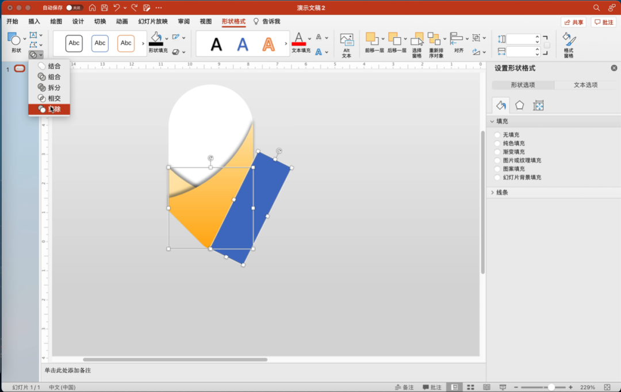Click the Group objects icon
Screen dimensions: 621x392
coord(477,38)
